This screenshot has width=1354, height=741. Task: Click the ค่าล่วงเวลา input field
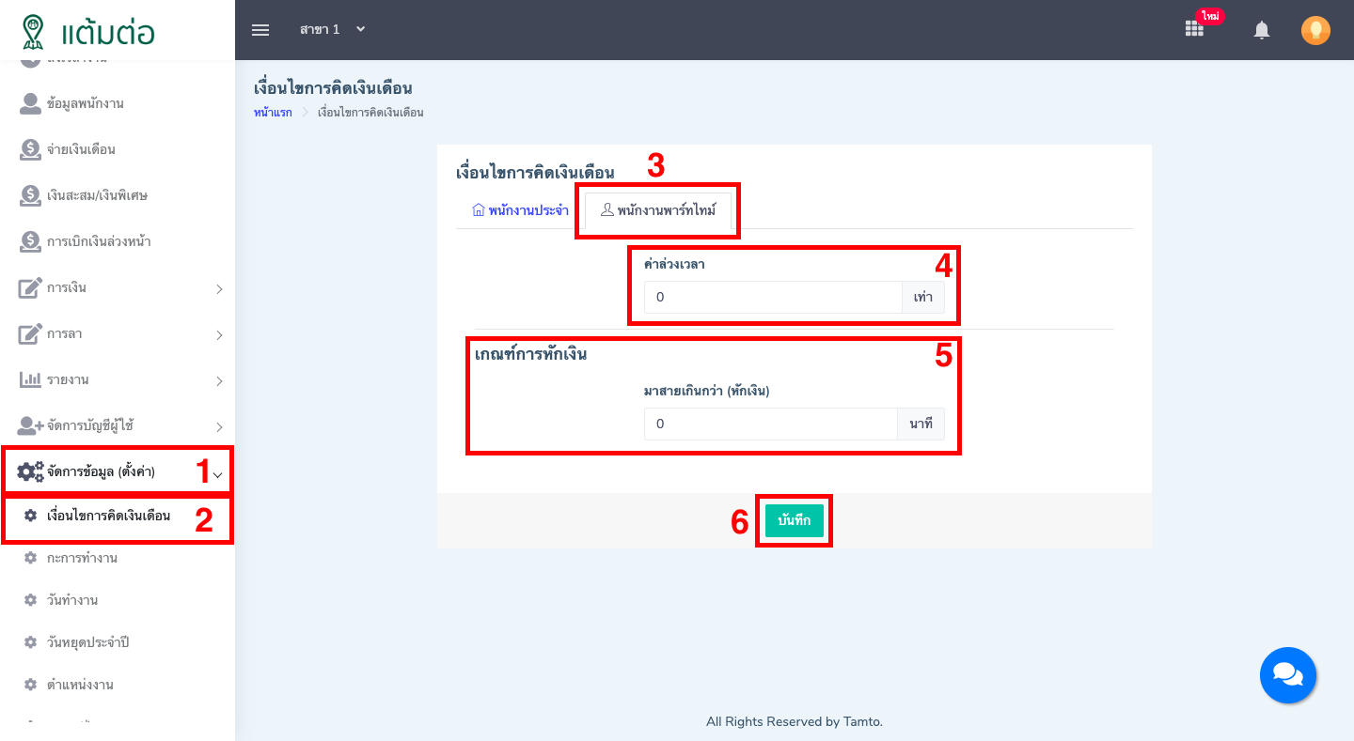[771, 297]
